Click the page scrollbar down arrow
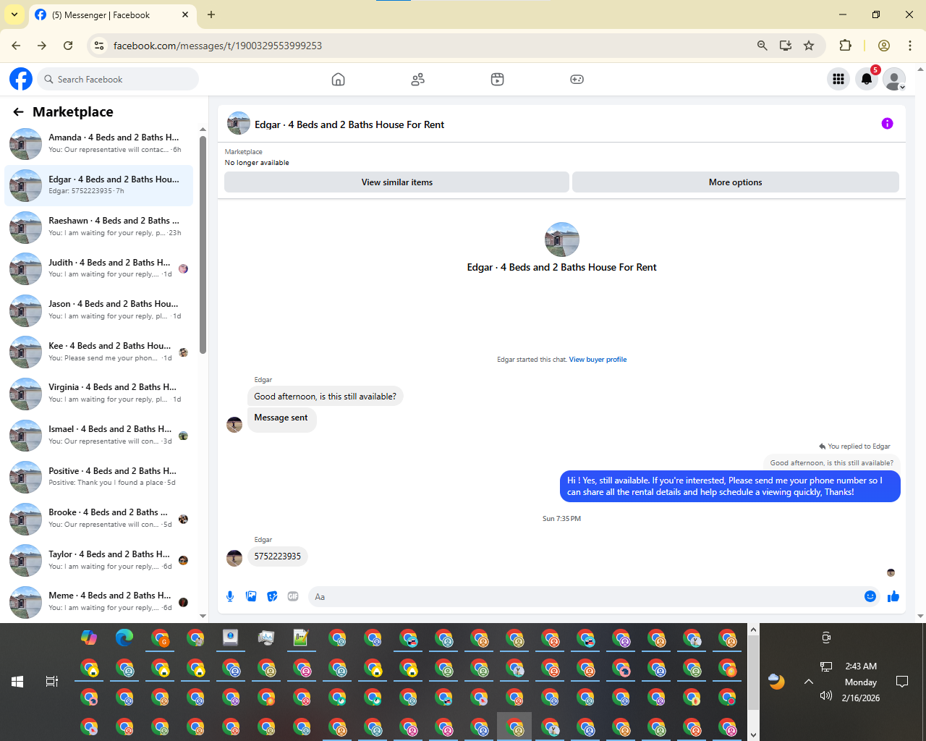 920,617
